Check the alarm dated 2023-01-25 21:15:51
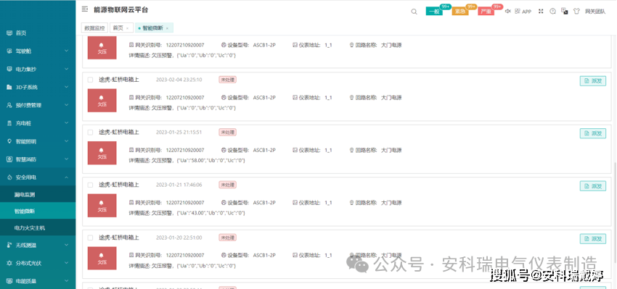Screen dimensions: 617x289 91,133
